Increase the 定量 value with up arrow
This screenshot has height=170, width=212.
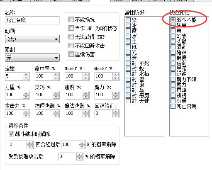pyautogui.click(x=26, y=75)
